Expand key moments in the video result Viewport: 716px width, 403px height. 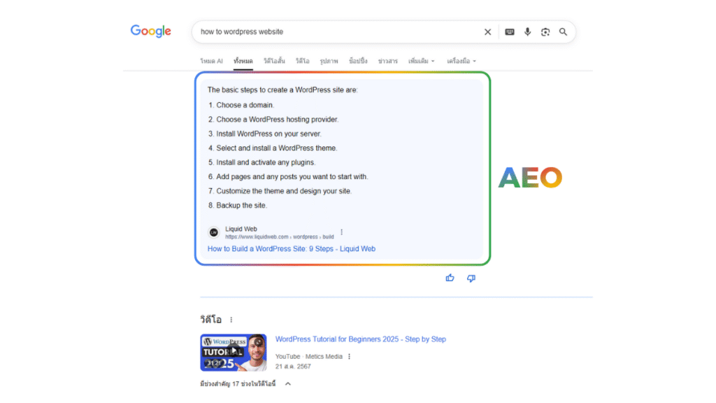[287, 383]
